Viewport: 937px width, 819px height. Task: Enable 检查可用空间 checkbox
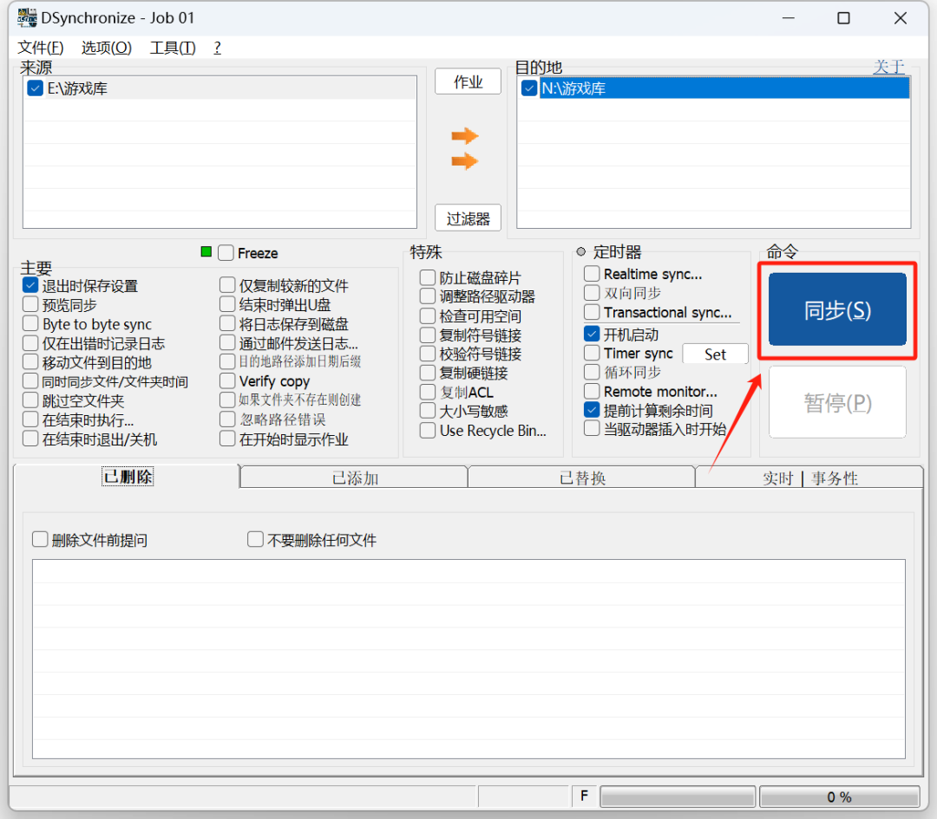tap(427, 315)
